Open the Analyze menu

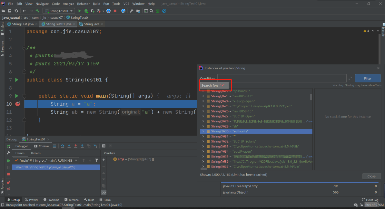point(68,4)
